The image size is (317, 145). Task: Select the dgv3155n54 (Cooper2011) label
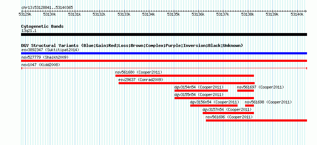[x=199, y=95]
